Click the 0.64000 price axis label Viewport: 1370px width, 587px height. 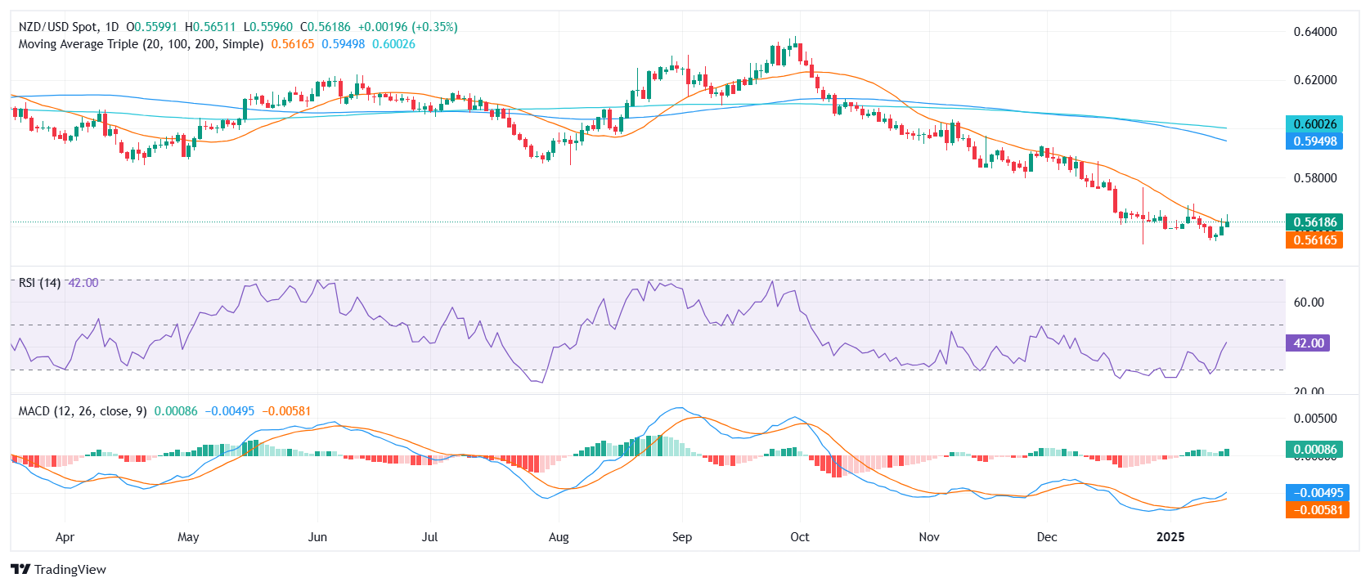tap(1314, 32)
